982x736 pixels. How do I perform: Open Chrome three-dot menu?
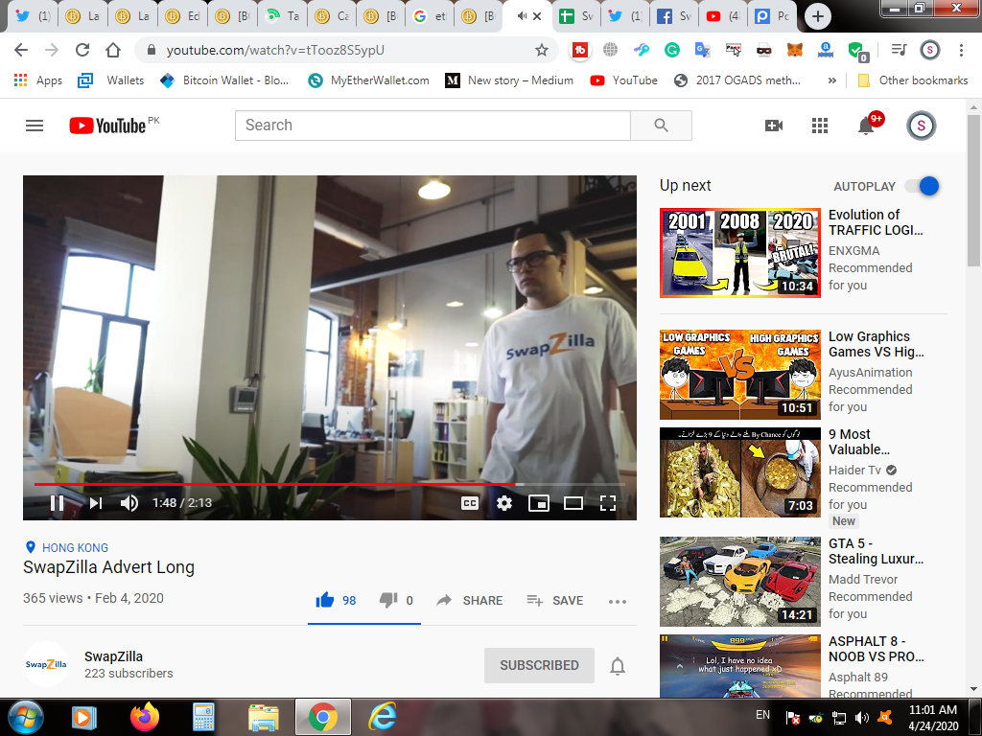tap(961, 50)
